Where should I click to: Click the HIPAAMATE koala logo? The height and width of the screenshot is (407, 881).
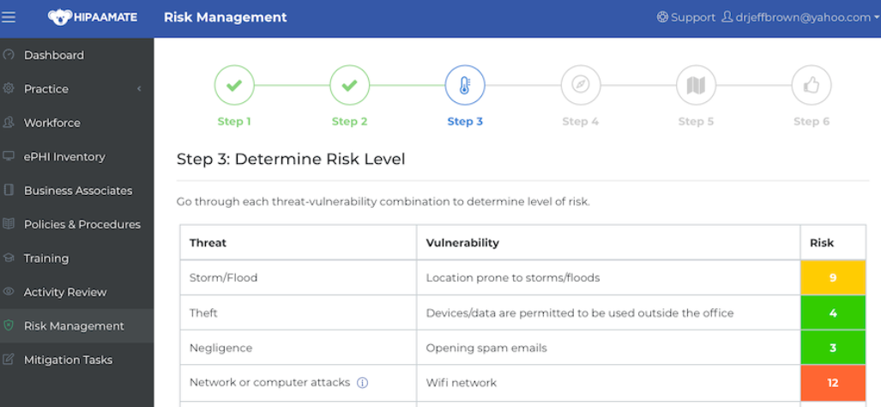click(x=92, y=17)
